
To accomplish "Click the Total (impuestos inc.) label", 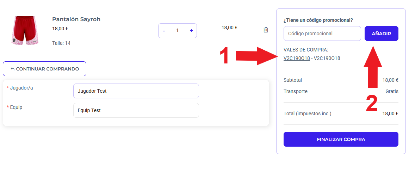I will [x=307, y=114].
